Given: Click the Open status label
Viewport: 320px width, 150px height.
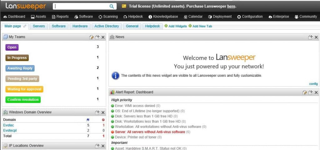Looking at the screenshot, I should [12, 47].
